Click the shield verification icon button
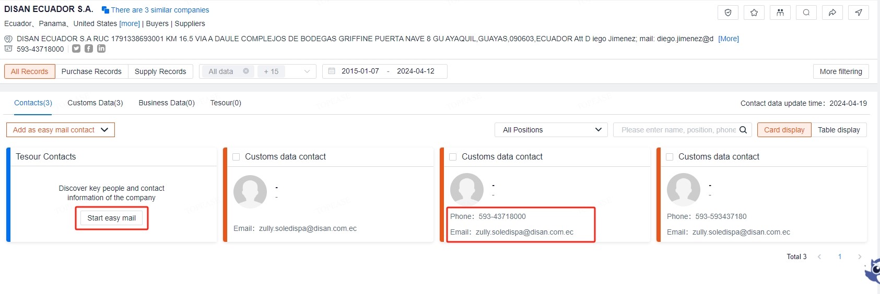The image size is (880, 294). coord(728,13)
